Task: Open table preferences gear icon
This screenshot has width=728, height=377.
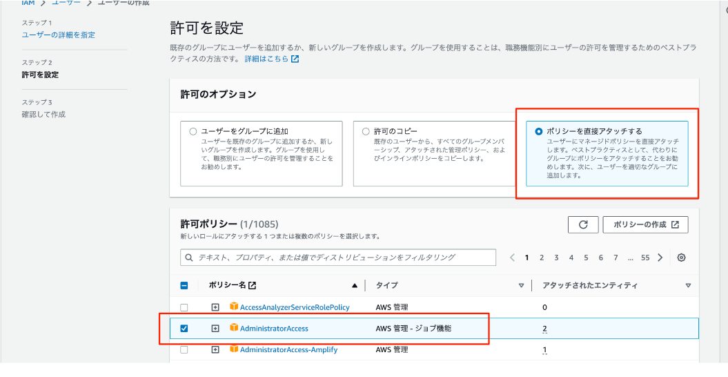Action: [x=681, y=258]
